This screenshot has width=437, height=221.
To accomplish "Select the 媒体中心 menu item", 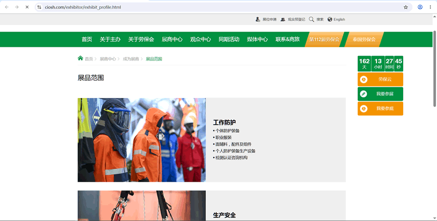I will (257, 39).
